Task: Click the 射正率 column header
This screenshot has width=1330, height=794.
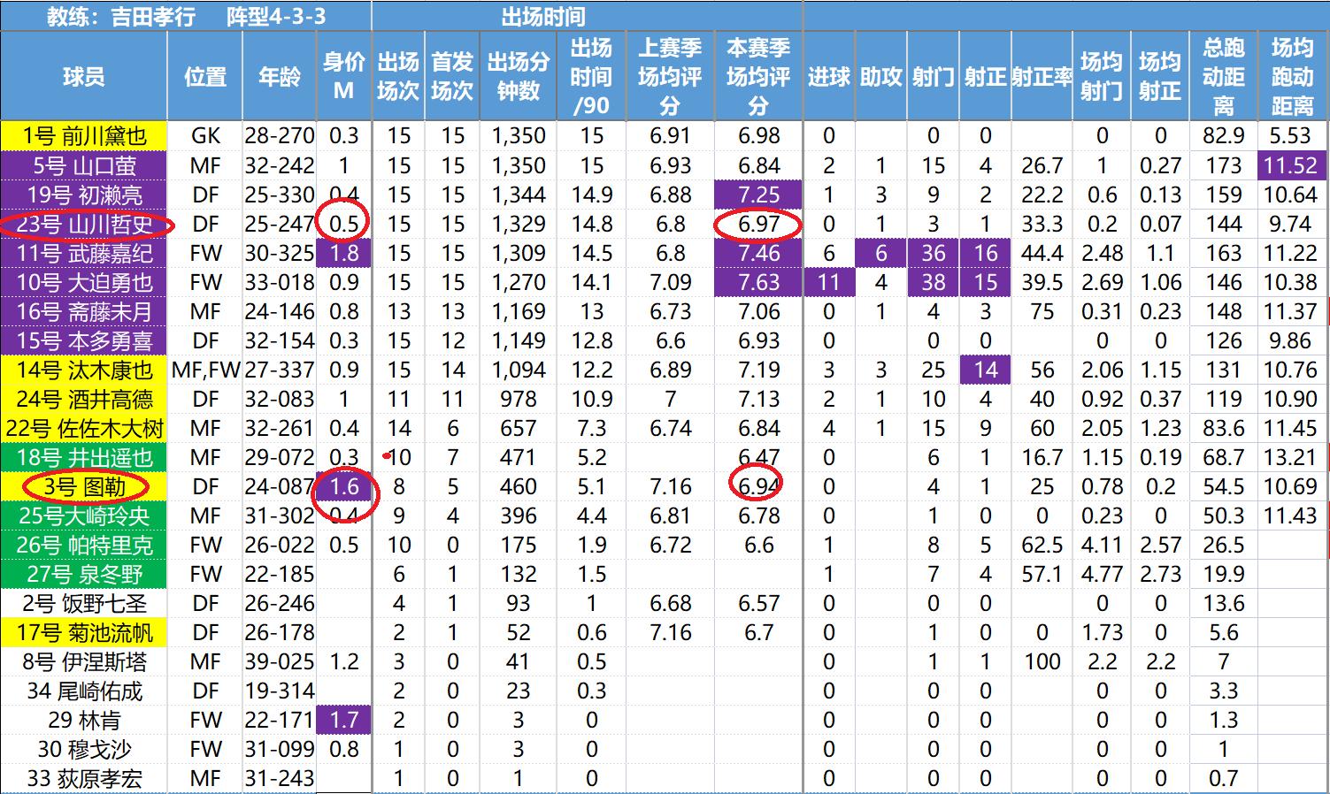Action: pyautogui.click(x=1042, y=77)
